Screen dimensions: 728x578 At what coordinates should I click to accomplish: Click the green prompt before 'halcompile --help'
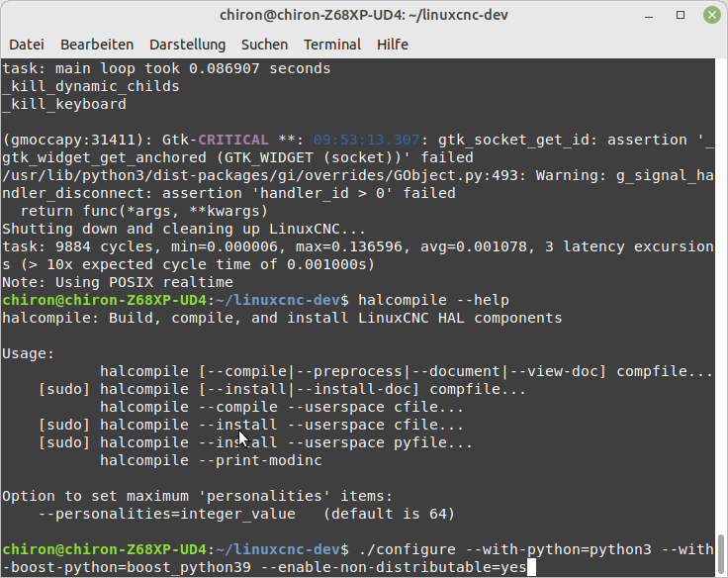coord(175,300)
